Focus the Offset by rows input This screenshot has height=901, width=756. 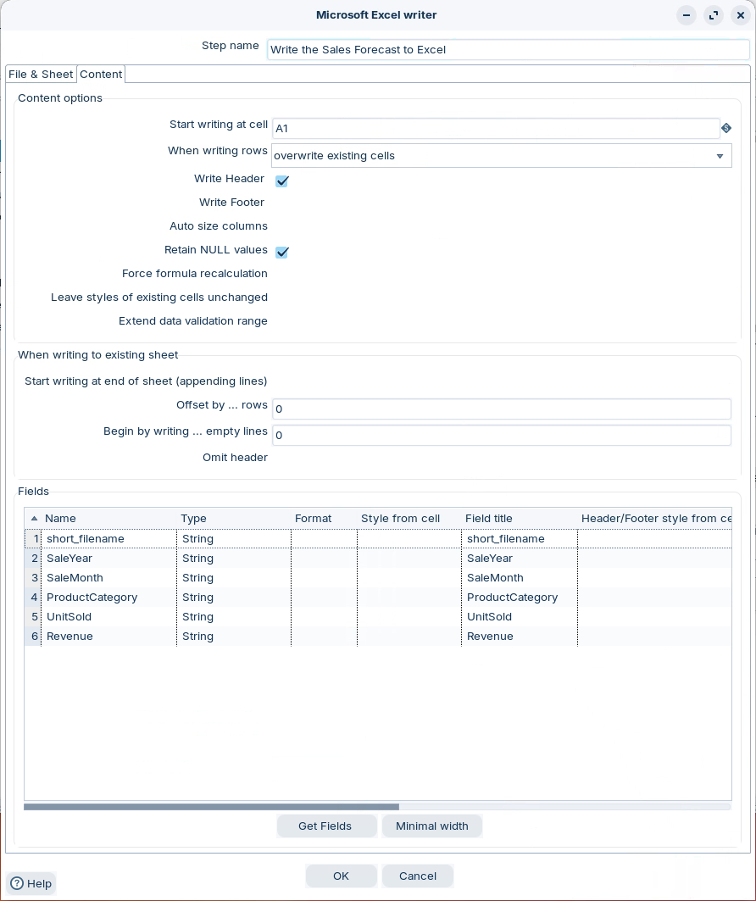point(501,409)
